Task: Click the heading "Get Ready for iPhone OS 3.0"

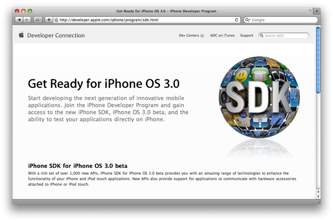Action: tap(104, 84)
